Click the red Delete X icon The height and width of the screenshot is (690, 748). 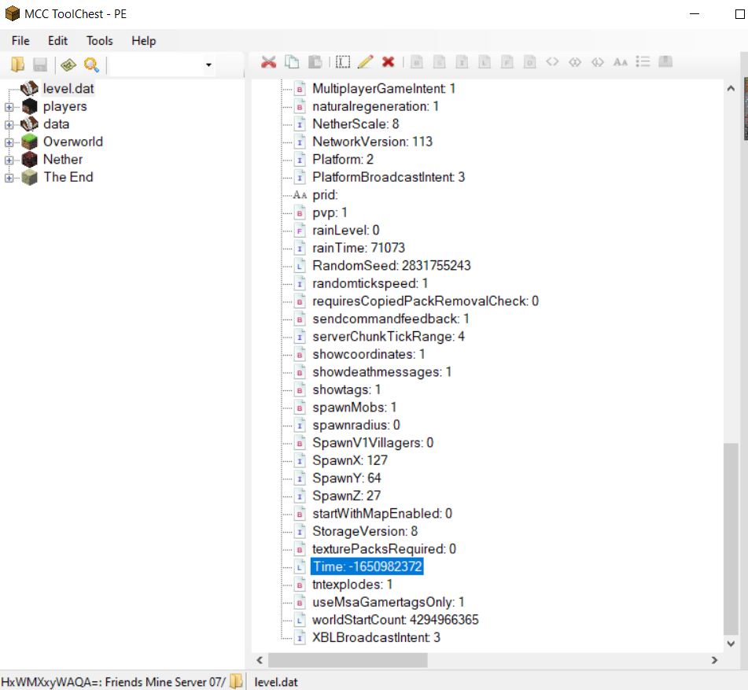coord(389,61)
